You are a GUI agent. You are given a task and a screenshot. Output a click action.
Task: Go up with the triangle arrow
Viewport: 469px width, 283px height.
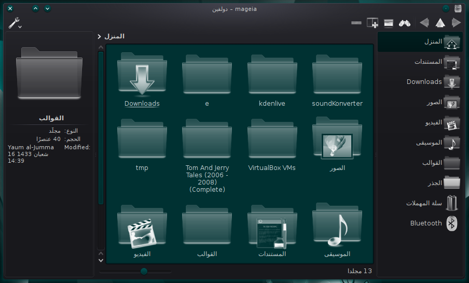point(440,23)
